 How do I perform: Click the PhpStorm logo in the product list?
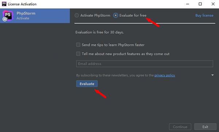(x=8, y=16)
